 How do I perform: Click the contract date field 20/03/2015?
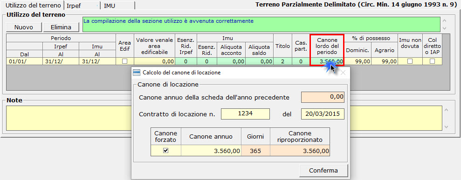tap(323, 114)
